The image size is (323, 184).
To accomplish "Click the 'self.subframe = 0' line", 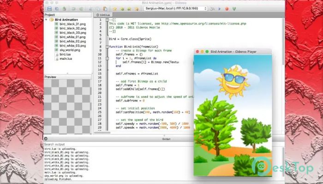I will coord(130,101).
